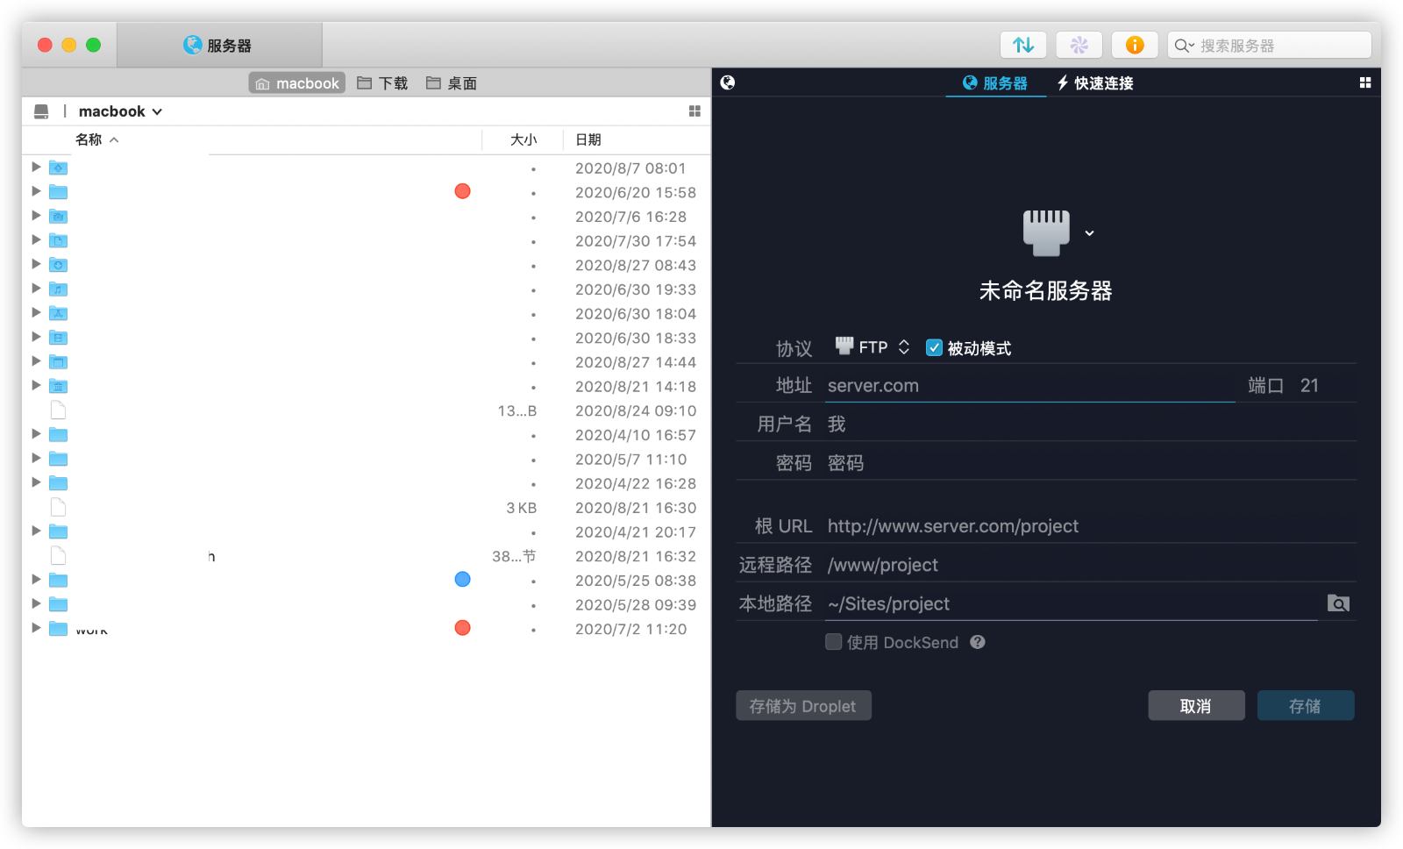
Task: Click blue tag dot on 2020/5/25 row
Action: point(463,579)
